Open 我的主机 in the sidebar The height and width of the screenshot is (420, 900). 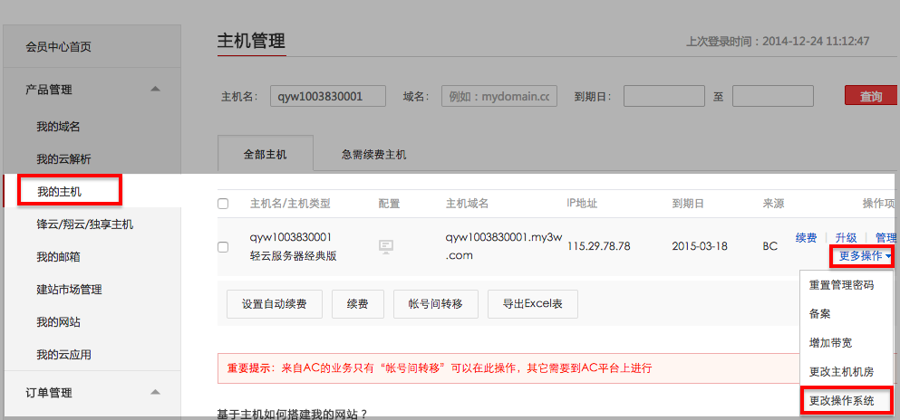tap(60, 191)
